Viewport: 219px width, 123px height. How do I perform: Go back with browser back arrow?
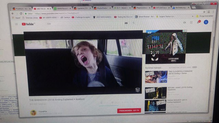pyautogui.click(x=13, y=14)
